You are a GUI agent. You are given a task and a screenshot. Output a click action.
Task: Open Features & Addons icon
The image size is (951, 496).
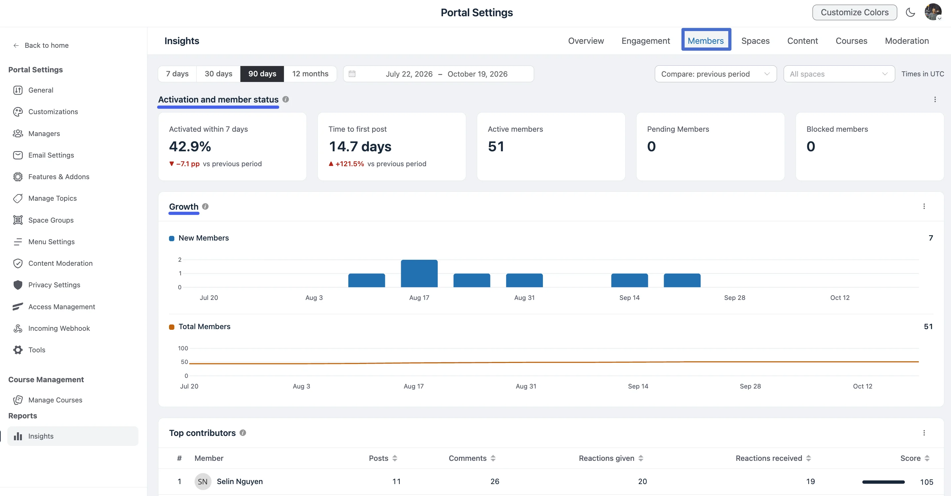click(18, 177)
